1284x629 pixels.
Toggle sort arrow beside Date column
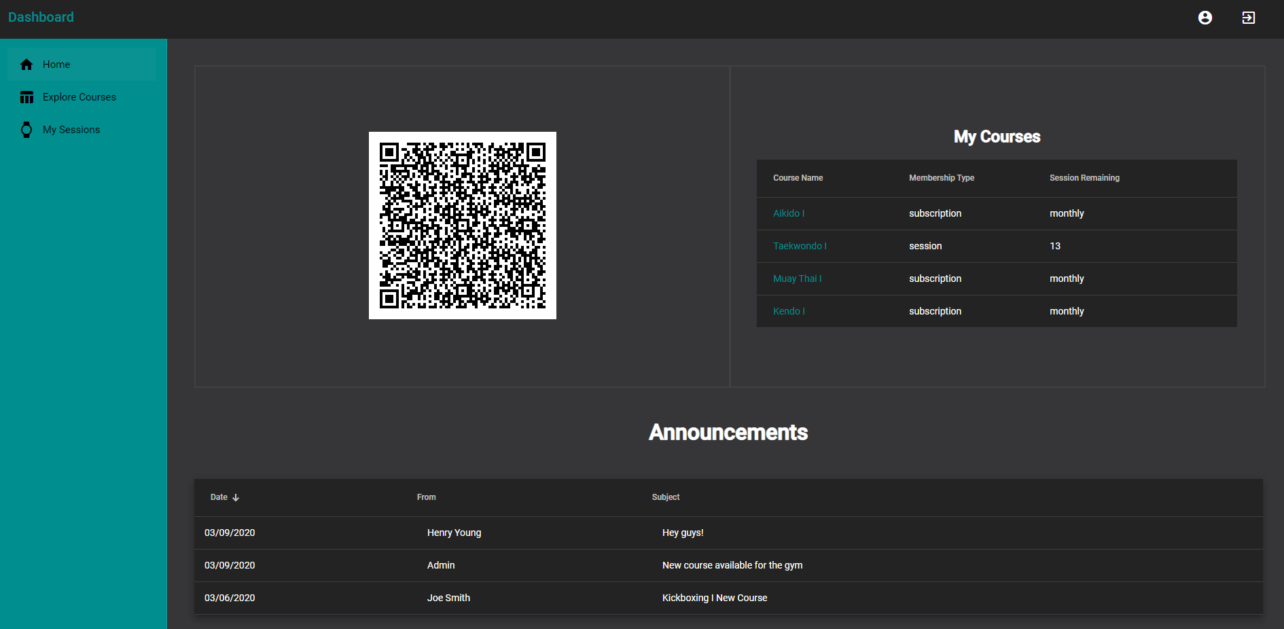click(x=236, y=498)
